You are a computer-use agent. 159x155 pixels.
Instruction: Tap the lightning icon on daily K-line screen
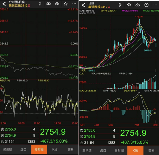120,5
